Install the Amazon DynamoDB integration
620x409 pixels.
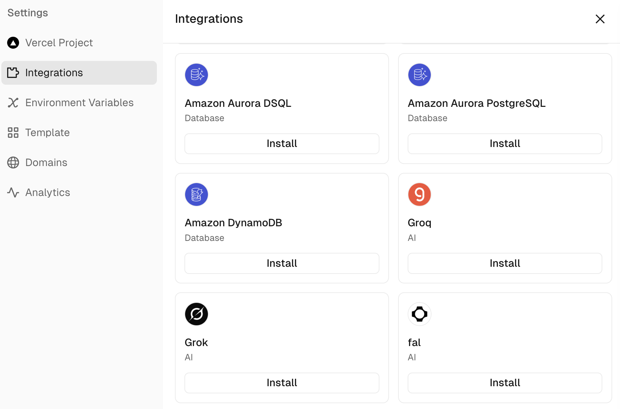(282, 263)
